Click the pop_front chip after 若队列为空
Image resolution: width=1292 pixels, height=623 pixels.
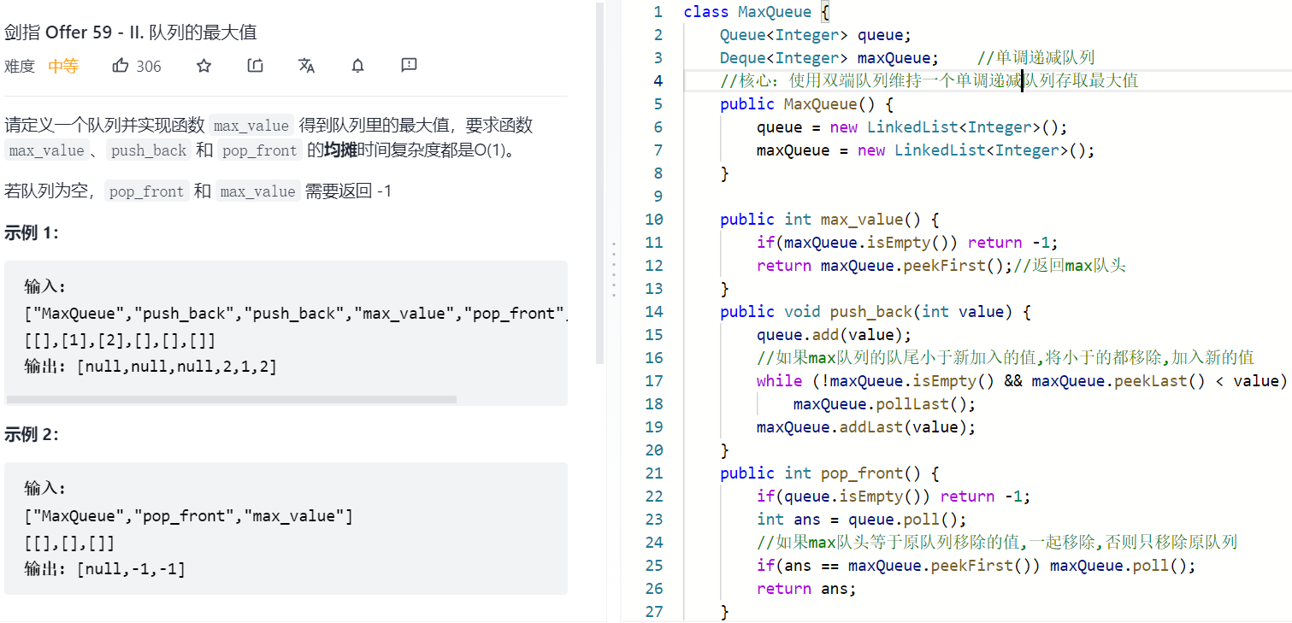[146, 191]
